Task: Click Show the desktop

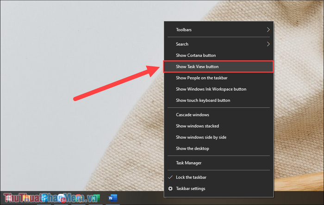Action: tap(219, 149)
